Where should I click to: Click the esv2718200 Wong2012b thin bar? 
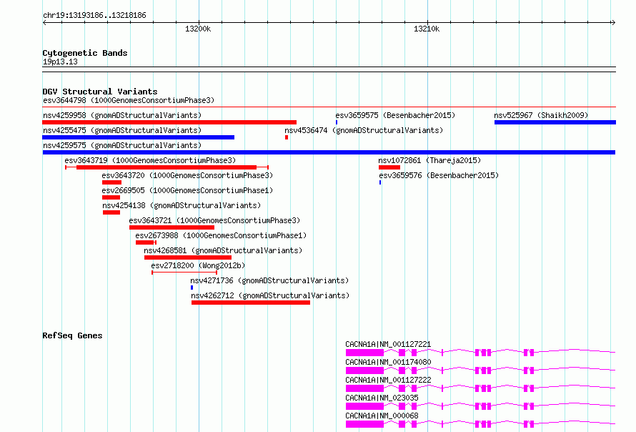coord(184,273)
